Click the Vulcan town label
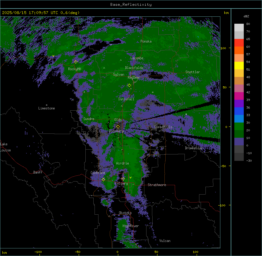262x256 pixels. (x=165, y=240)
